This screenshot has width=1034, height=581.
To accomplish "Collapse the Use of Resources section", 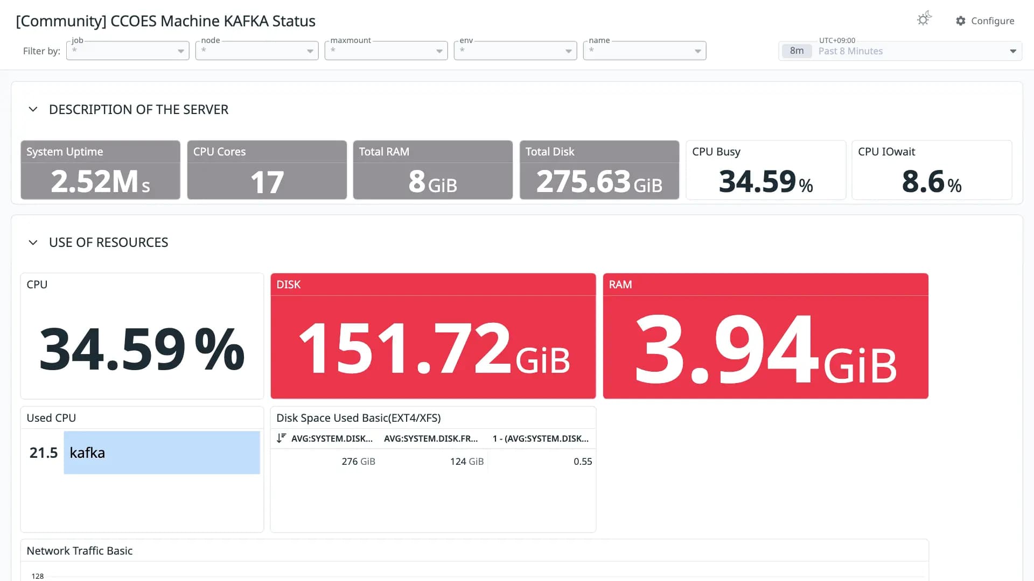I will (x=33, y=243).
